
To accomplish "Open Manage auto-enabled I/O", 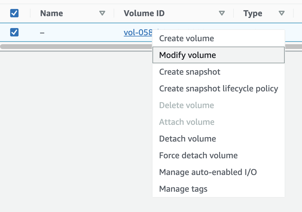I will 208,172.
